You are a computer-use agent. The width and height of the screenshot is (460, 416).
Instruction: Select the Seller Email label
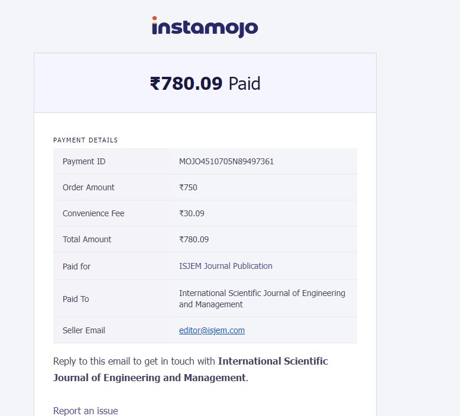(84, 330)
